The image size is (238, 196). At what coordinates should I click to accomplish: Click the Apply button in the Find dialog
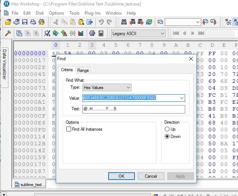point(180,176)
